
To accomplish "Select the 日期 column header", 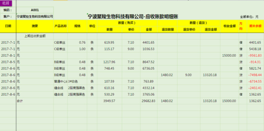I will [8, 26].
